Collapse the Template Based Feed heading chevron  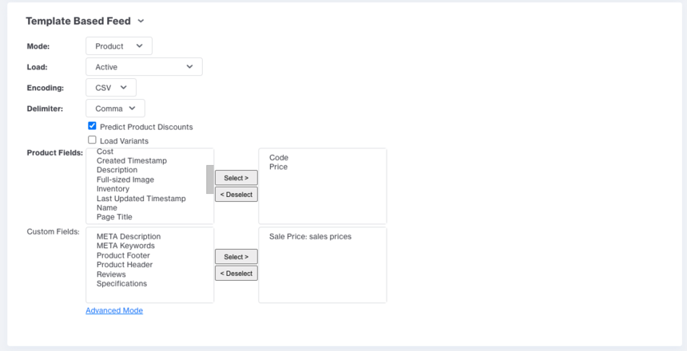coord(141,21)
